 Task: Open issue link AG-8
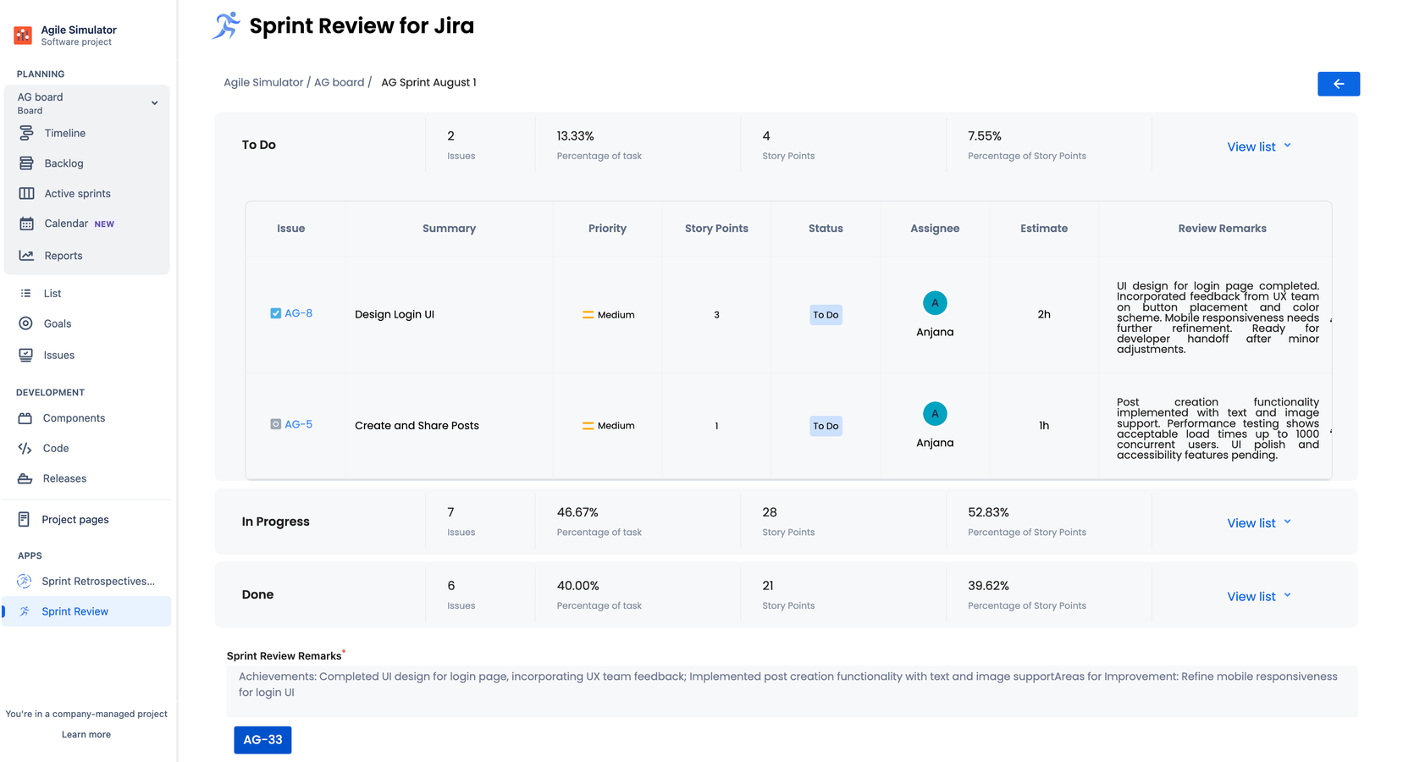(x=298, y=313)
